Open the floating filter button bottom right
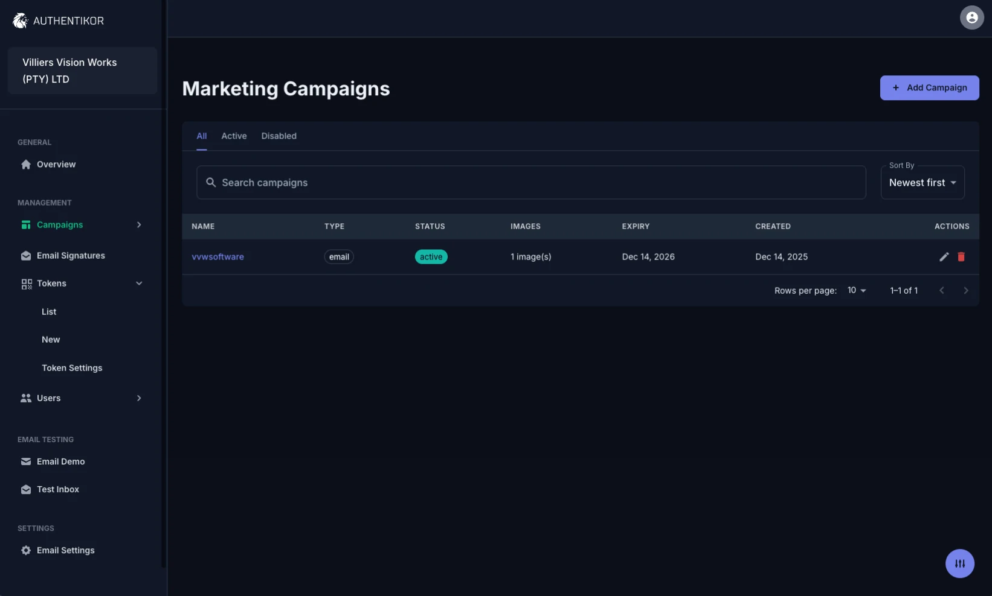This screenshot has height=596, width=992. click(x=960, y=563)
